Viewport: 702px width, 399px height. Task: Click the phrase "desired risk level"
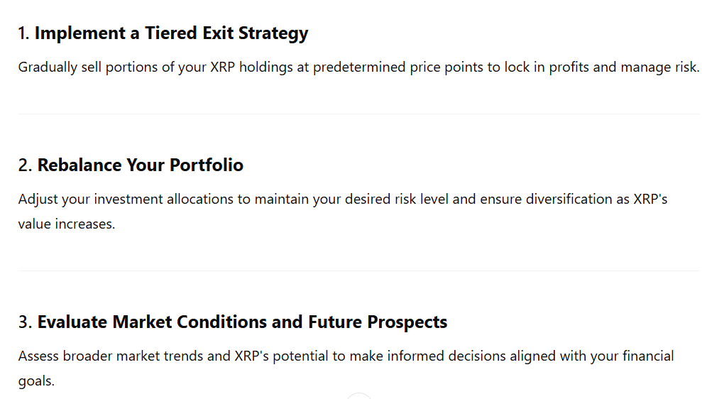click(396, 199)
